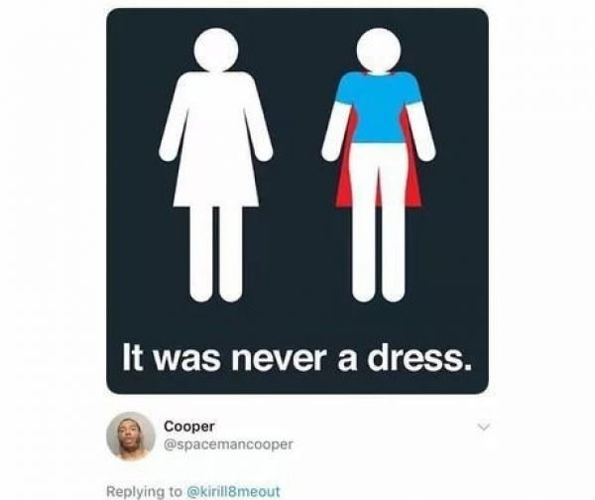Open Cooper's profile avatar photo

pos(131,436)
